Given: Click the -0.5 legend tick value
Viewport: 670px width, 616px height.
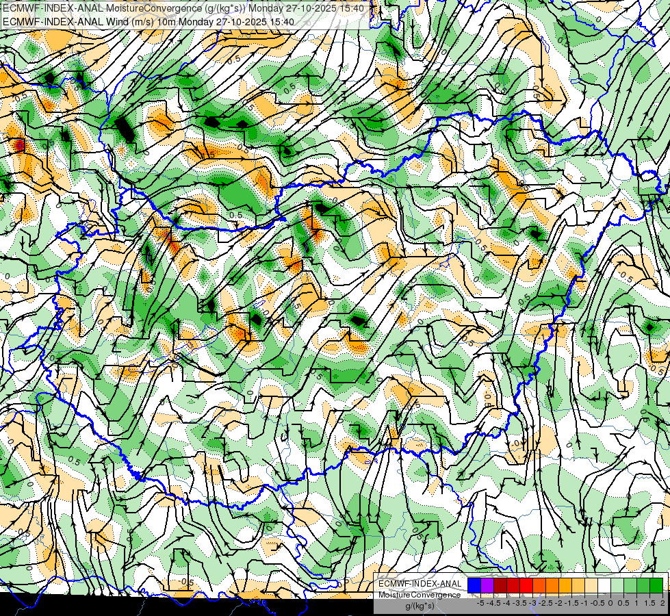Looking at the screenshot, I should [597, 603].
